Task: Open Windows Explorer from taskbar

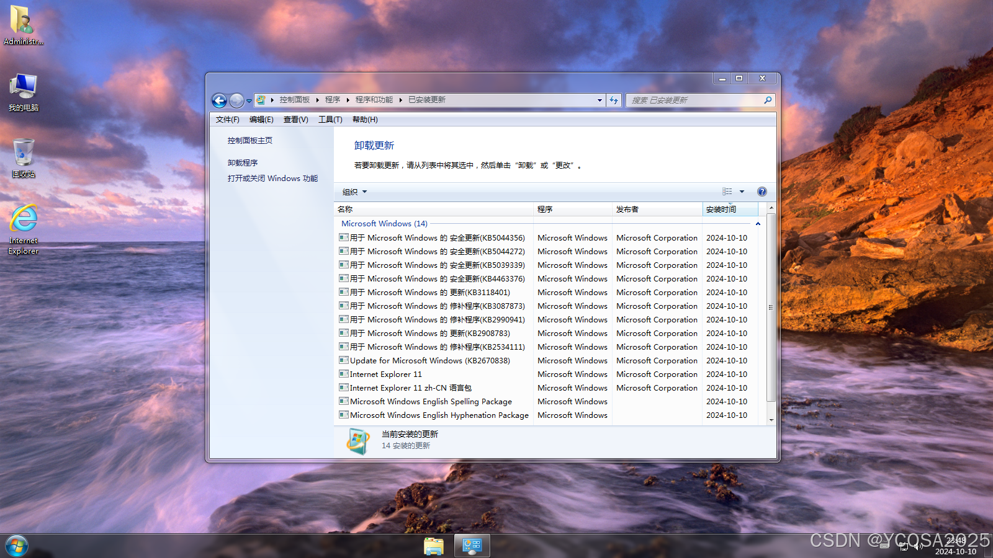Action: click(x=434, y=546)
